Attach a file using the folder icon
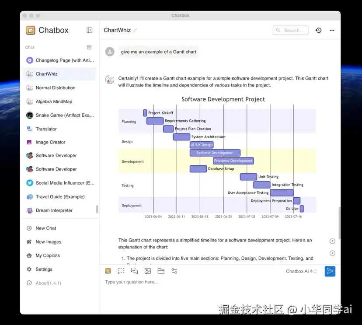This screenshot has height=325, width=362. (161, 271)
